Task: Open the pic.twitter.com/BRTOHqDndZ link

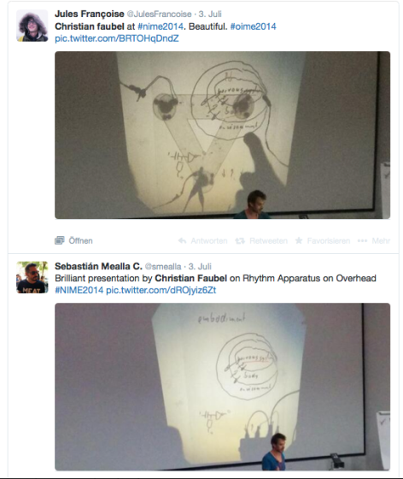Action: click(x=117, y=38)
